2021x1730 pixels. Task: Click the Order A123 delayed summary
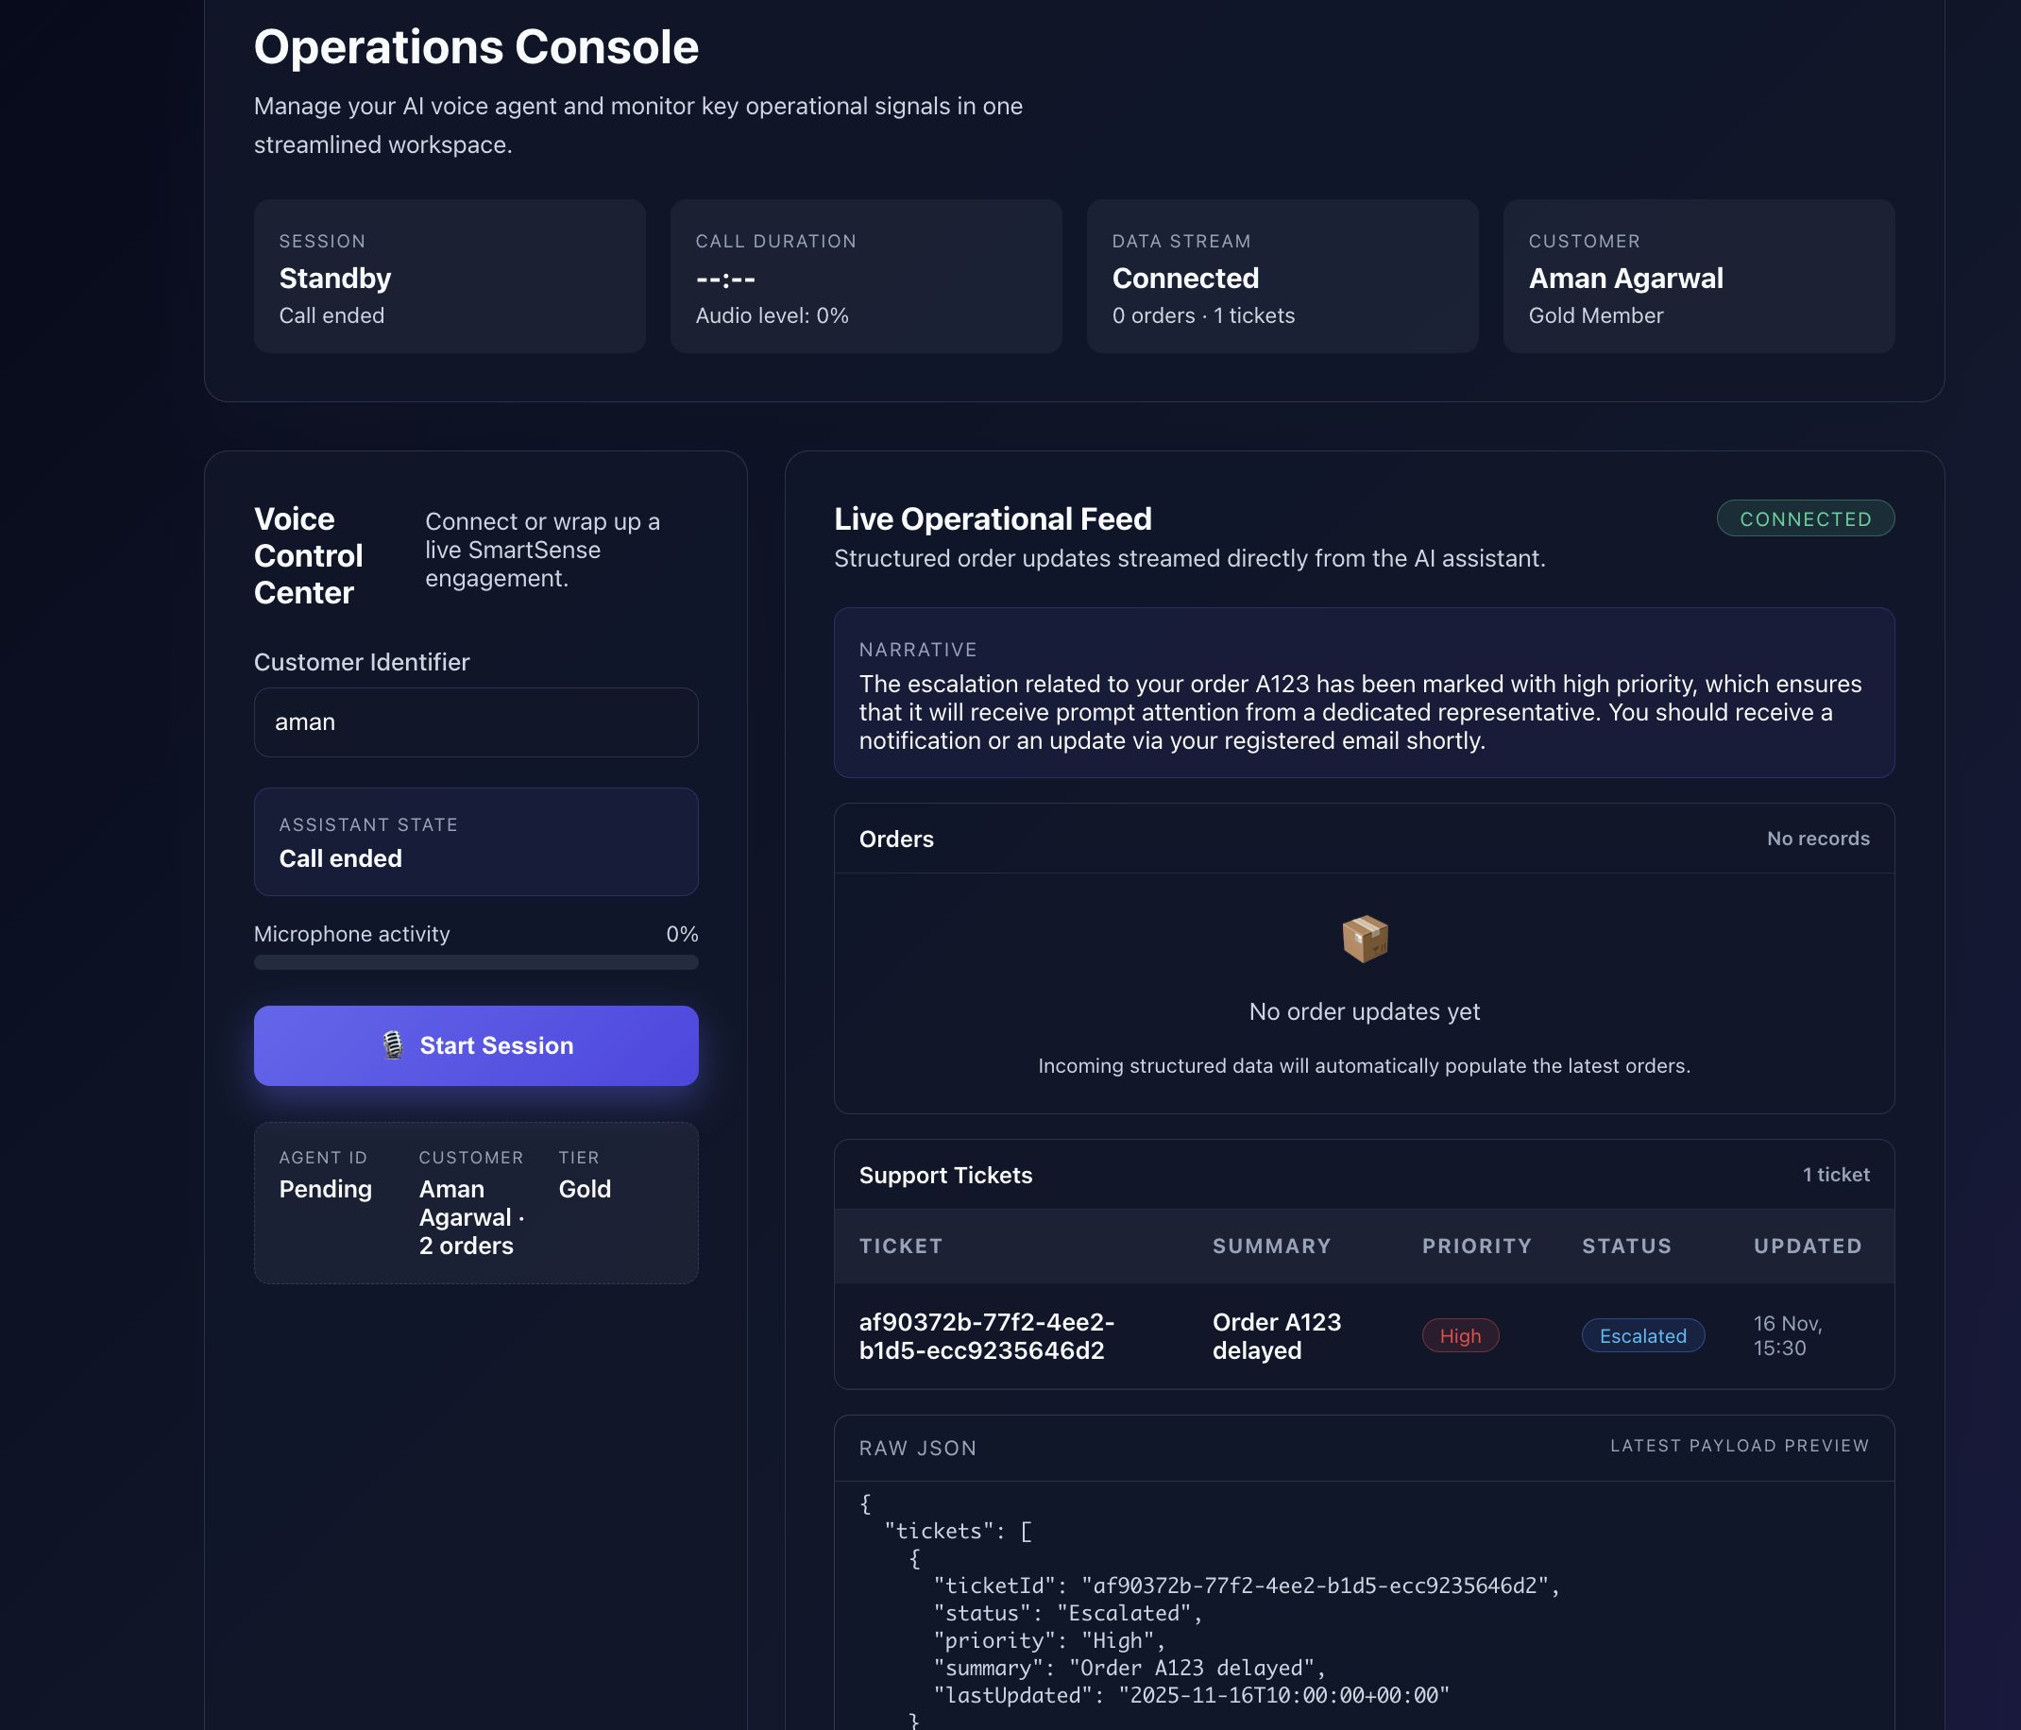[x=1276, y=1336]
